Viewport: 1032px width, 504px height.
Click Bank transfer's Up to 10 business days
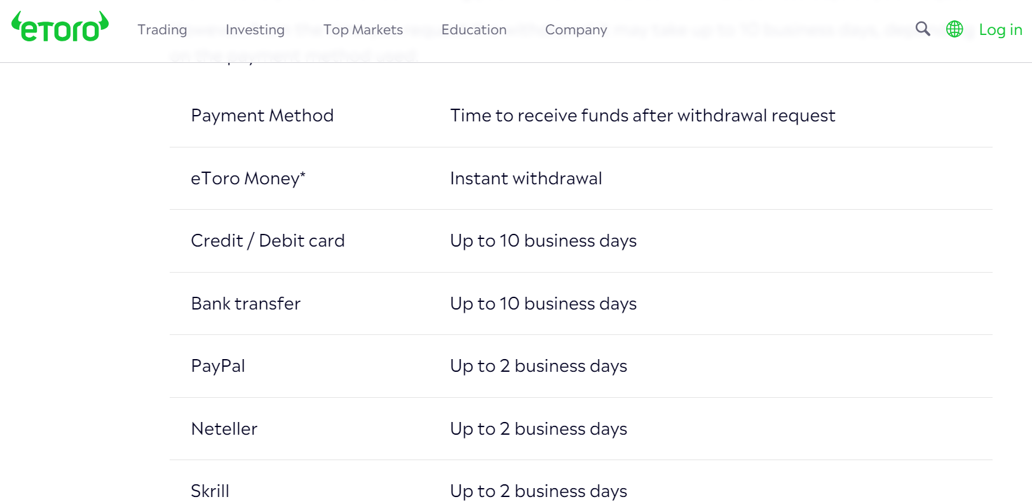(x=543, y=304)
